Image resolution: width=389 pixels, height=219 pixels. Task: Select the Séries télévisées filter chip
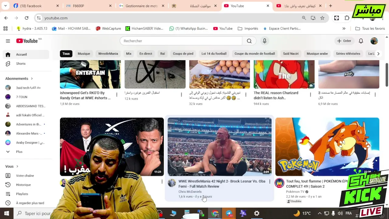click(348, 54)
